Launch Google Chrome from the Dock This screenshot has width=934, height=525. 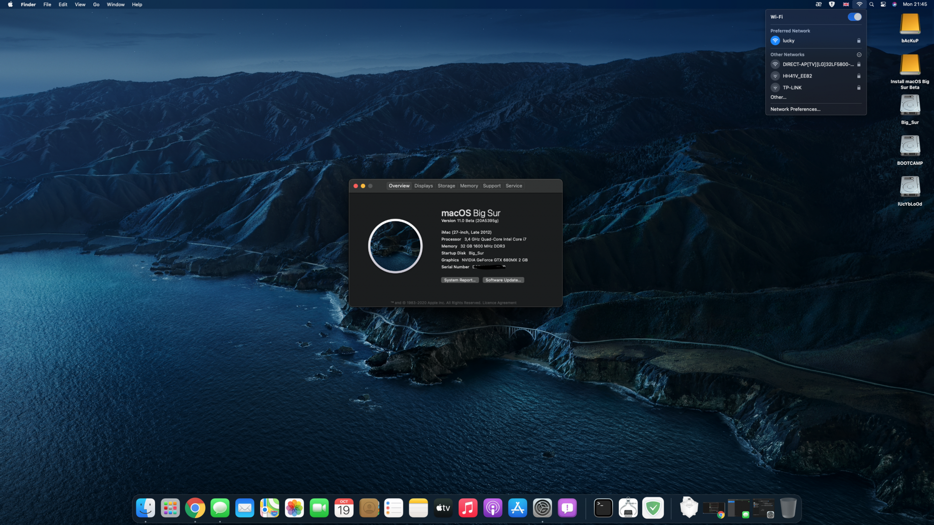click(195, 508)
